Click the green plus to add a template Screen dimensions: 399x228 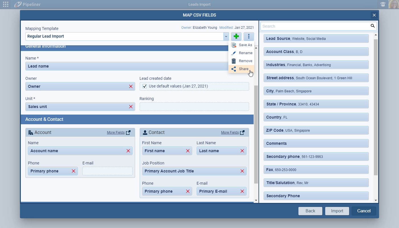click(236, 36)
